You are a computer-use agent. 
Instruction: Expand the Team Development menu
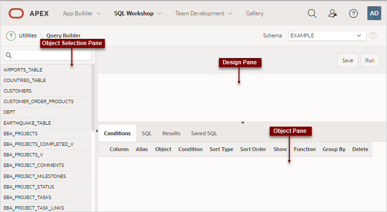204,13
